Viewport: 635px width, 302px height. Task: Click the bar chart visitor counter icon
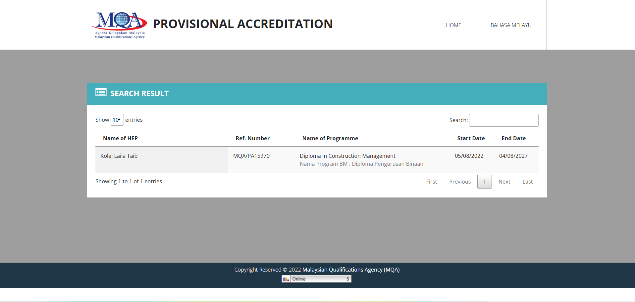(x=287, y=279)
